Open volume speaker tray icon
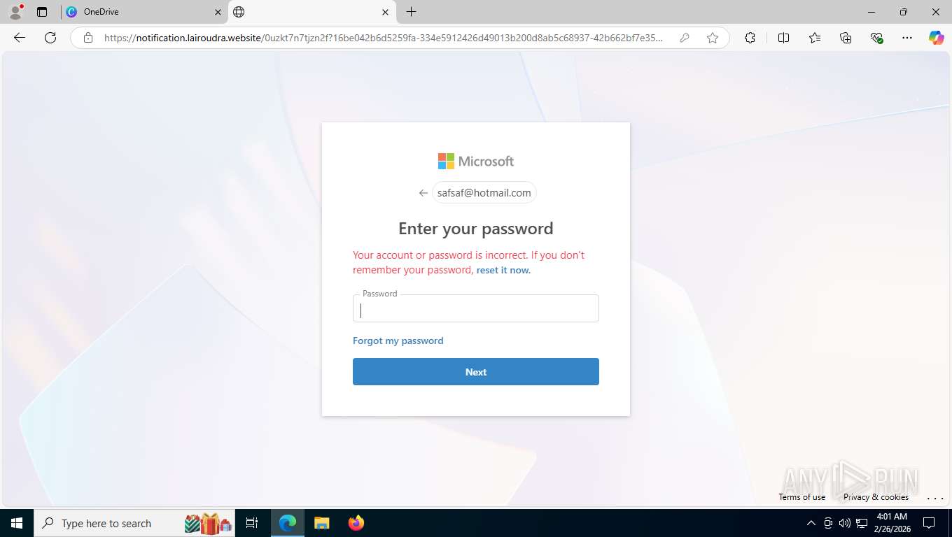 845,523
